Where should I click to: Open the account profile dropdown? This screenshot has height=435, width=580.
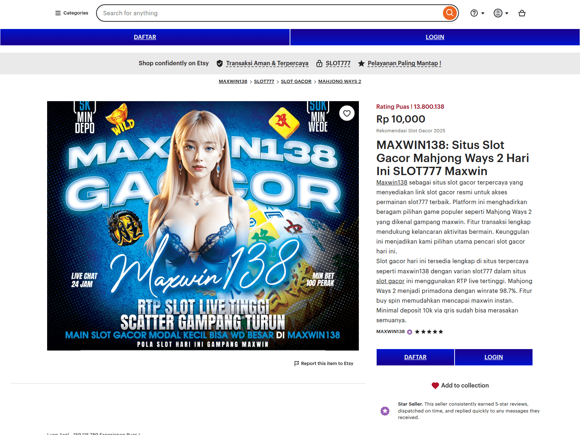501,13
